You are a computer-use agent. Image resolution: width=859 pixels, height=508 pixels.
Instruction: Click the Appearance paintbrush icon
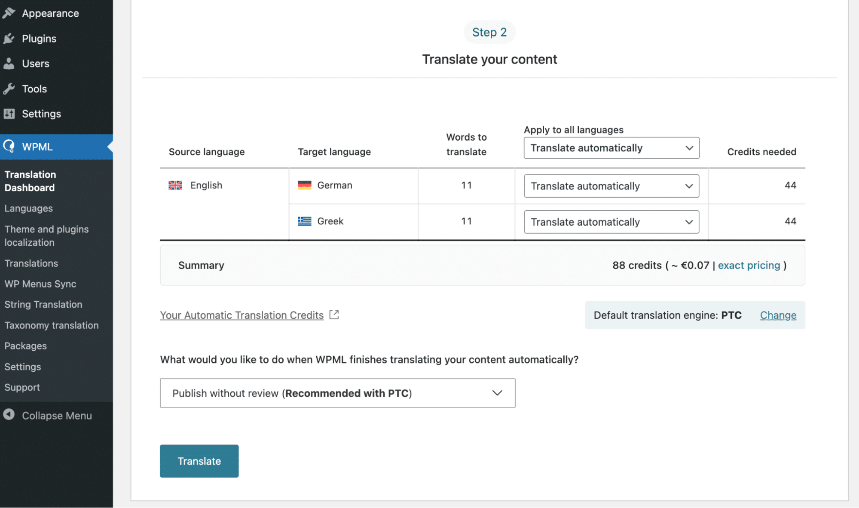pos(9,13)
